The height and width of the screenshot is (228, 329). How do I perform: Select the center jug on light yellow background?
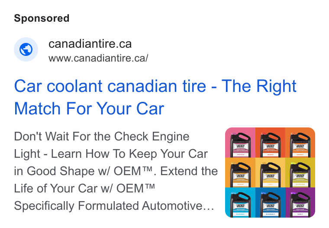270,173
